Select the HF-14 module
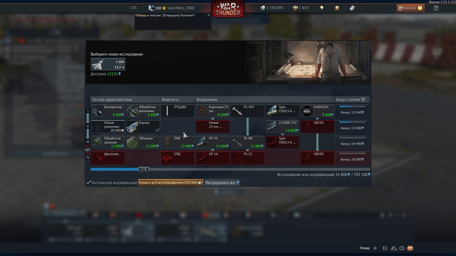The width and height of the screenshot is (456, 256). (x=212, y=158)
